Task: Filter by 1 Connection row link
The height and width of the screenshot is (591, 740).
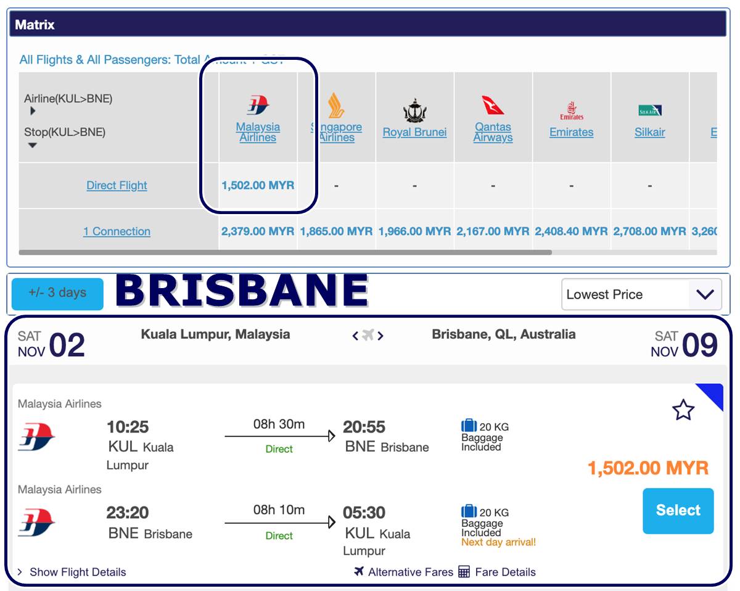Action: pos(117,231)
